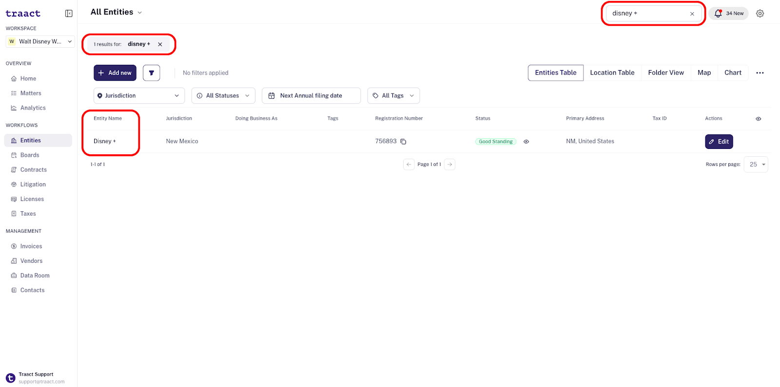Copy registration number 756893
The height and width of the screenshot is (387, 780).
403,142
